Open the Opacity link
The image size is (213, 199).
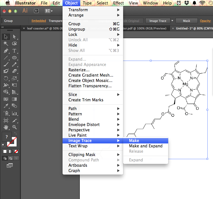point(205,21)
